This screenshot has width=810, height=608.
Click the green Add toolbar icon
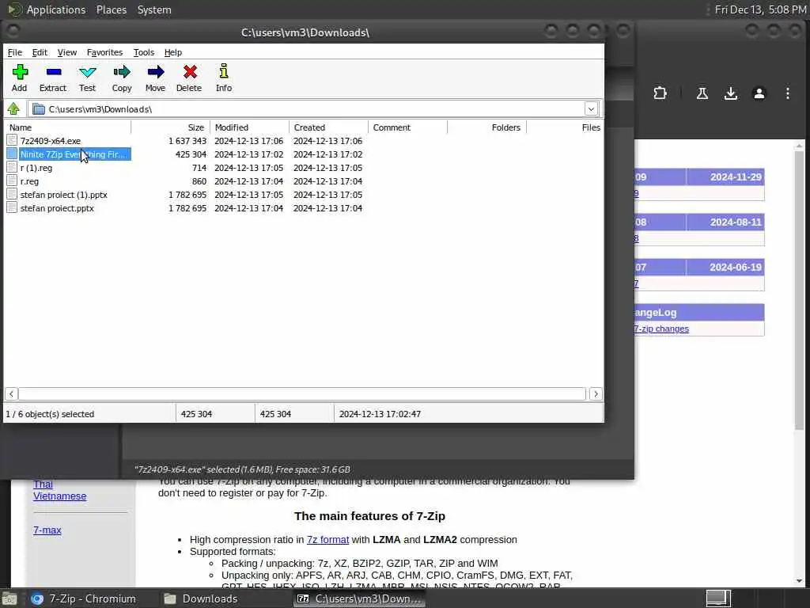(20, 72)
